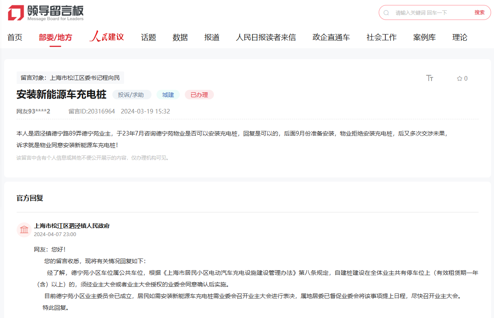The width and height of the screenshot is (494, 318).
Task: Click the 城建 category tag
Action: pyautogui.click(x=168, y=94)
